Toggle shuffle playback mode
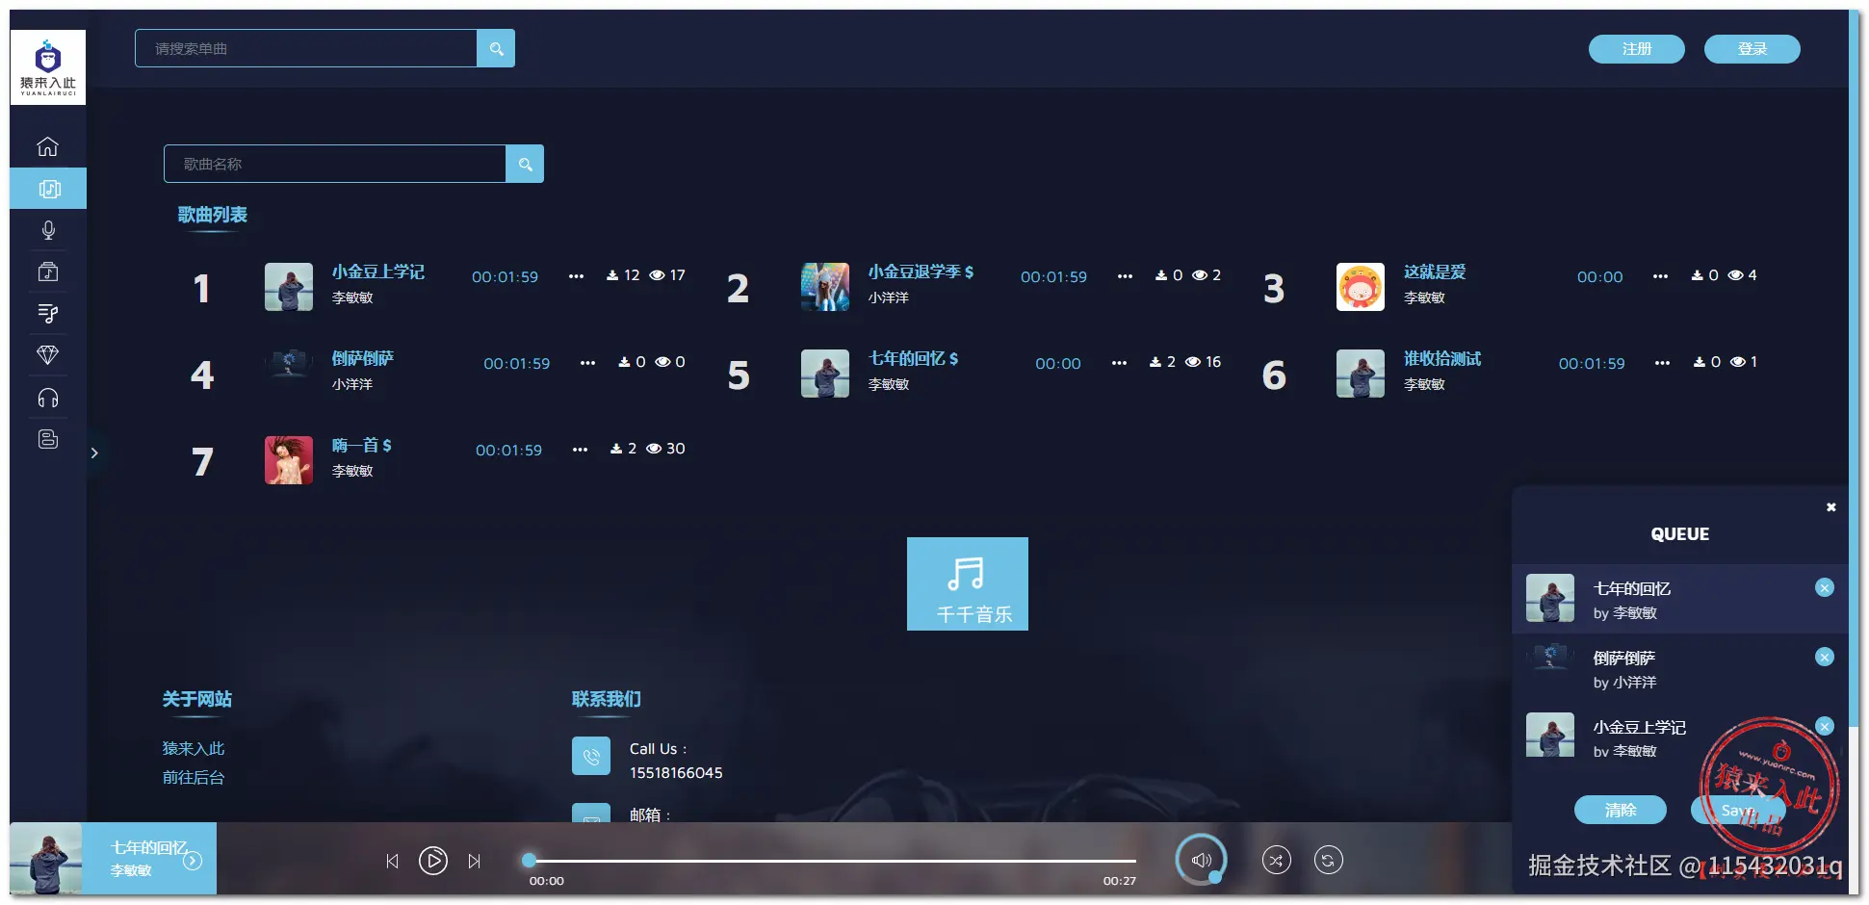This screenshot has width=1869, height=905. tap(1276, 861)
